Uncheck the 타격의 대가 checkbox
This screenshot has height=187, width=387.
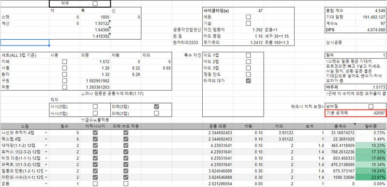248,81
